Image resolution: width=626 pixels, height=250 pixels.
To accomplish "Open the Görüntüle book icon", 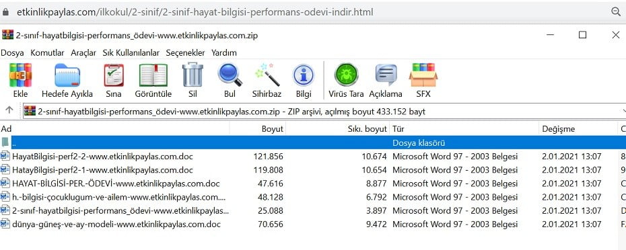I will 153,75.
